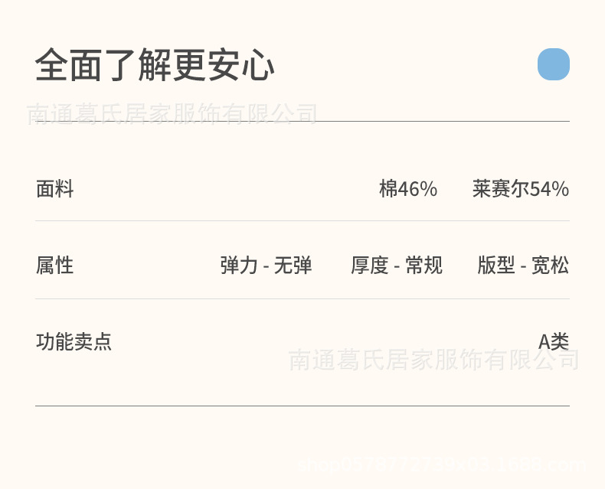
Task: Select the 版型 - 宽松 attribute
Action: (x=523, y=266)
